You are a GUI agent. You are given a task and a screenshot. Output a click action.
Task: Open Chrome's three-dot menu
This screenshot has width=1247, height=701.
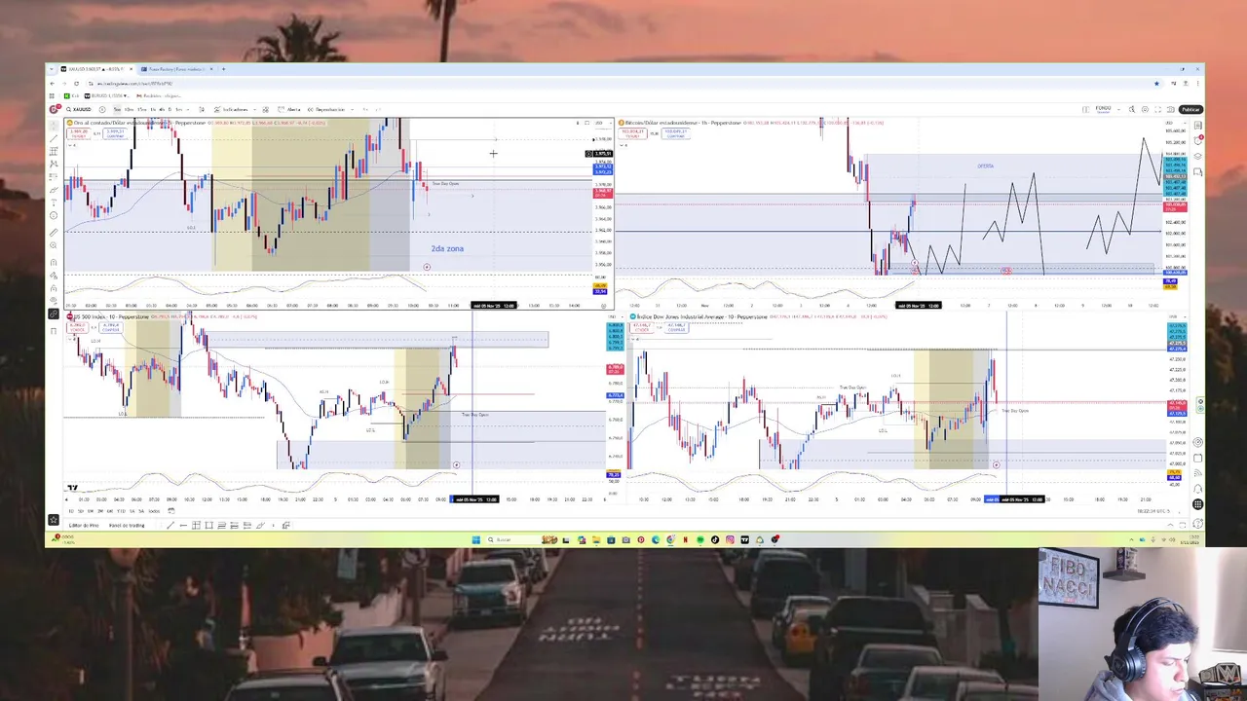[1197, 84]
